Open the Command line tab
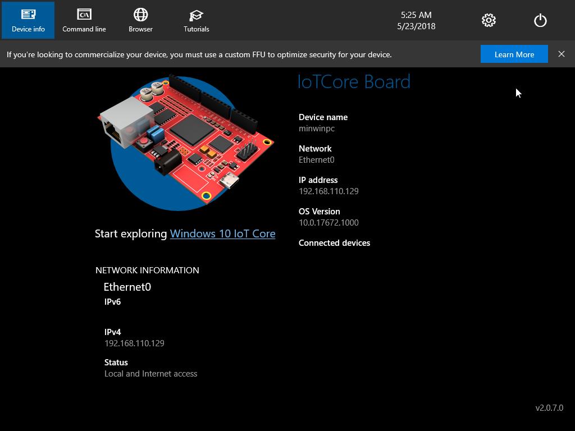This screenshot has height=431, width=575. [84, 20]
